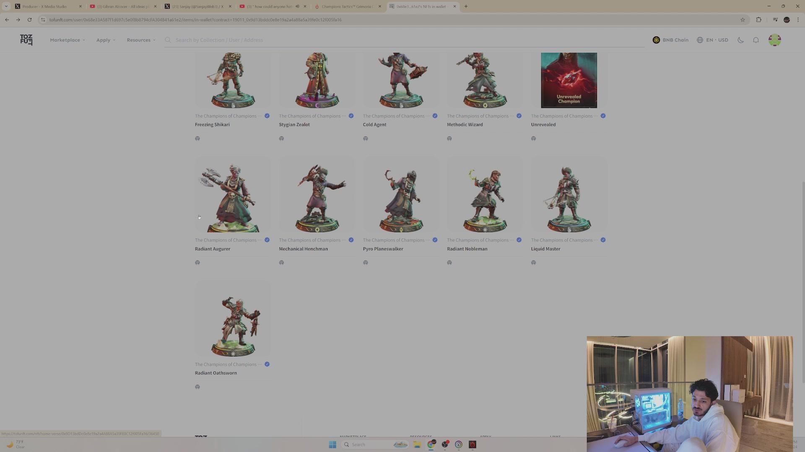Click the chain icon under Freezing Shikari
The width and height of the screenshot is (805, 452).
tap(197, 139)
